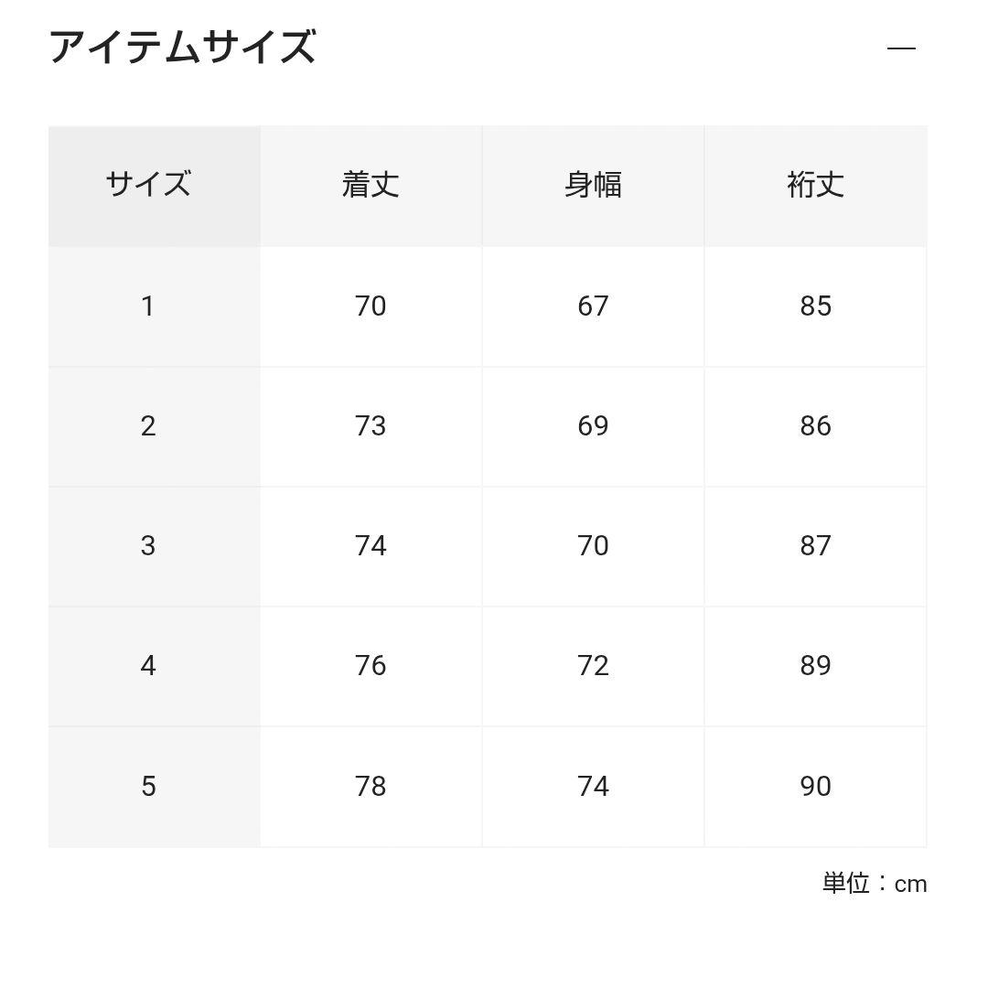Pick size 5 row label

pos(148,787)
